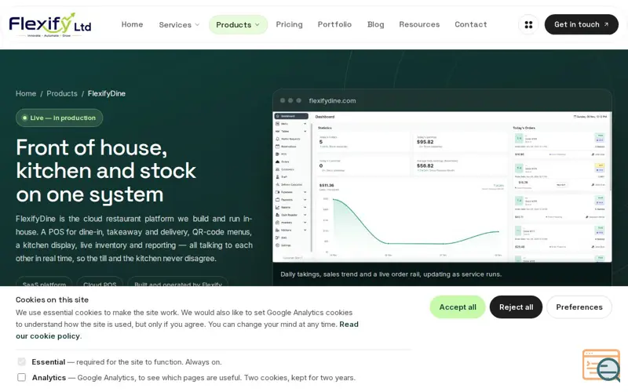Click the POS icon in preview sidebar
The image size is (628, 392).
(x=278, y=154)
